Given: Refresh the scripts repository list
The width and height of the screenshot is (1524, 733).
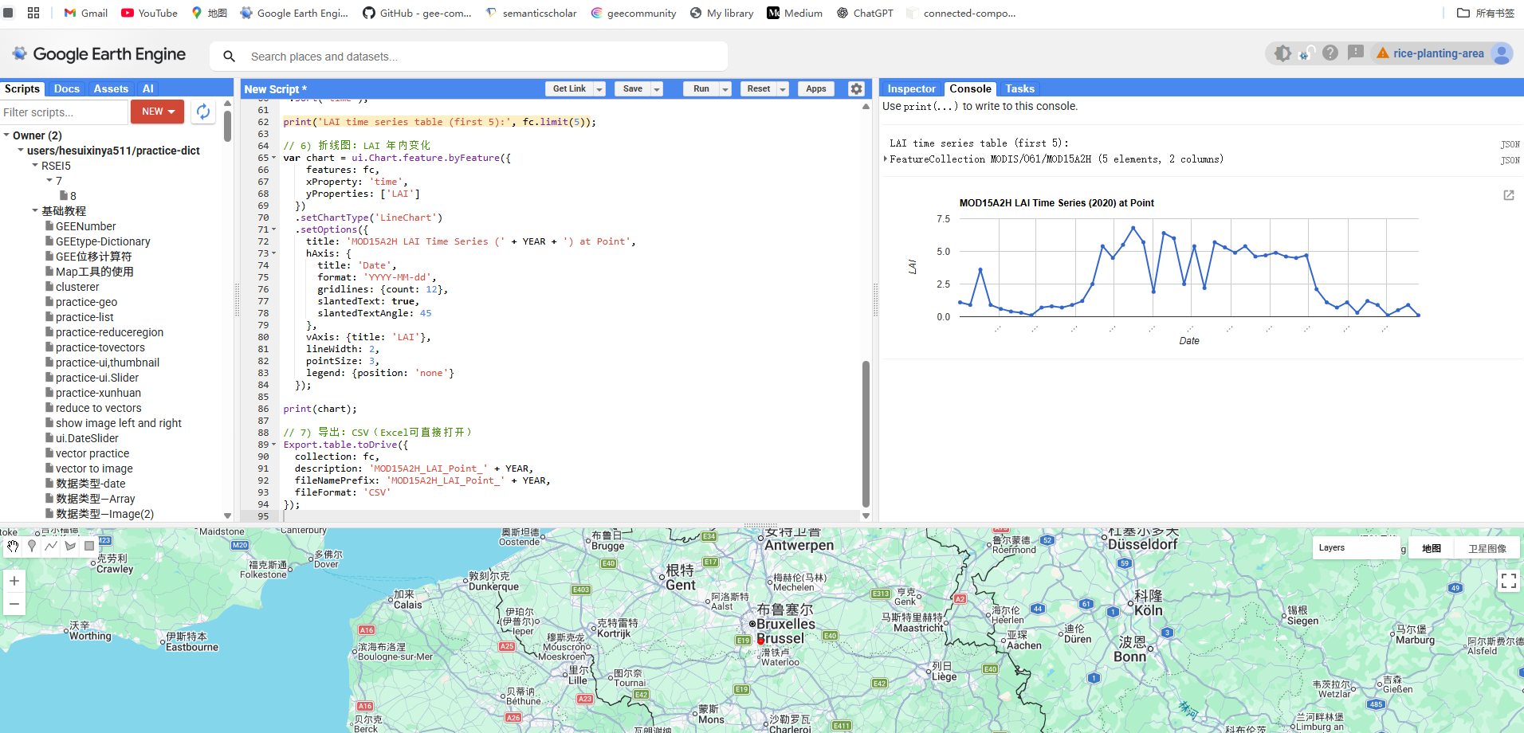Looking at the screenshot, I should click(x=203, y=112).
